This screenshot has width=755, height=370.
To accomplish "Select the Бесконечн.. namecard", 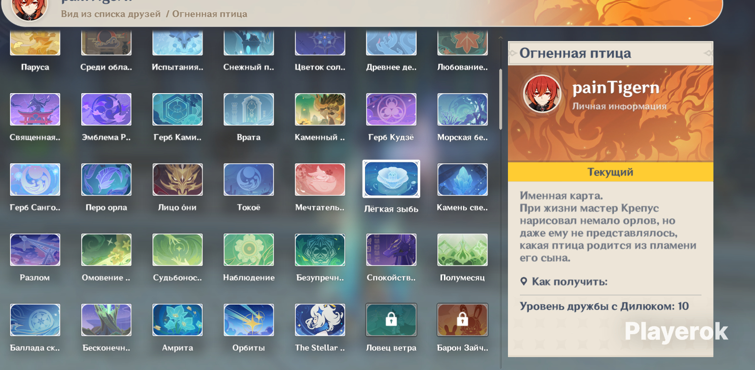I will click(106, 320).
